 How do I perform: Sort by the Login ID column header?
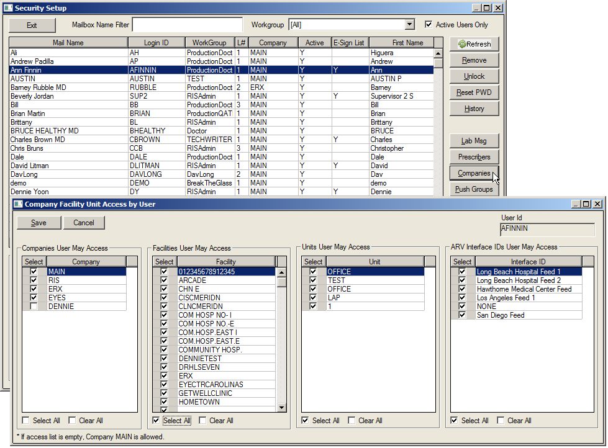pyautogui.click(x=157, y=43)
